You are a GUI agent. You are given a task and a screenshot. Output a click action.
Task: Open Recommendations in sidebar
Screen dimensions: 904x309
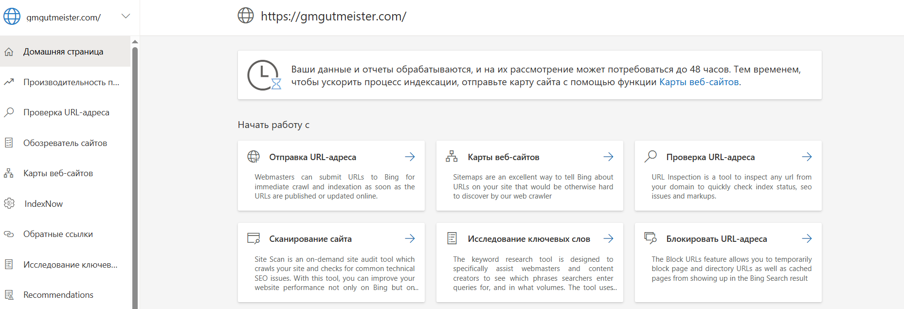click(x=65, y=295)
